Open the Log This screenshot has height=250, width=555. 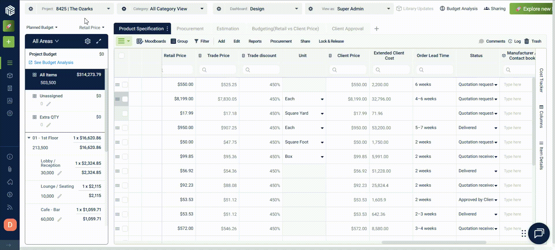click(515, 41)
